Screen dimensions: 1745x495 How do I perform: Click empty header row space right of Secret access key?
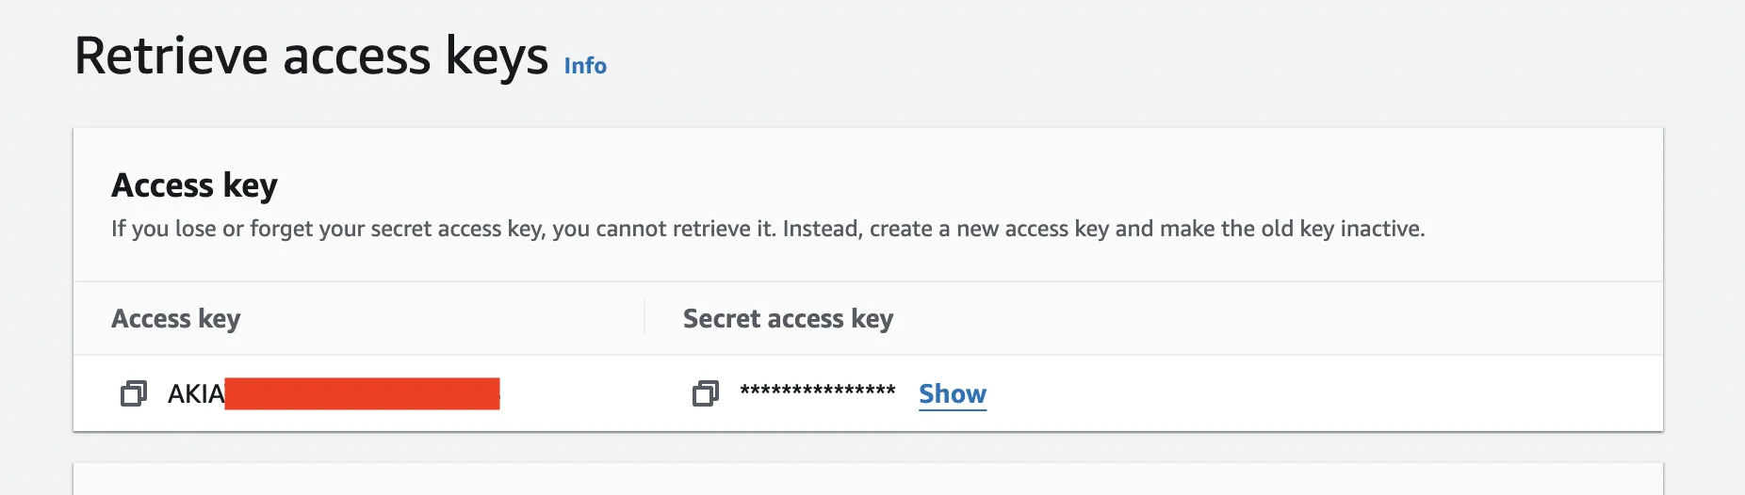(1272, 319)
